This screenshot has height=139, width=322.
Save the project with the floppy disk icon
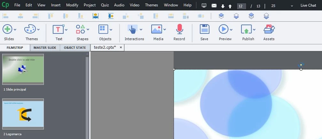[x=205, y=29]
